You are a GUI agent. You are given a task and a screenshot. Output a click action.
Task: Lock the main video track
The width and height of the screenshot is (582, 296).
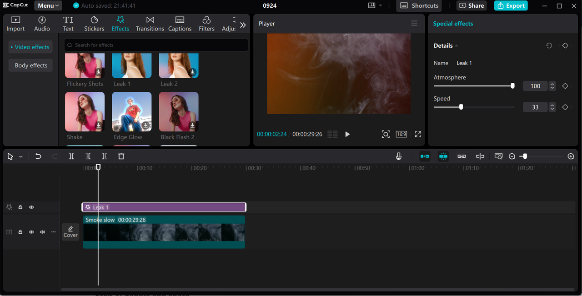[20, 232]
